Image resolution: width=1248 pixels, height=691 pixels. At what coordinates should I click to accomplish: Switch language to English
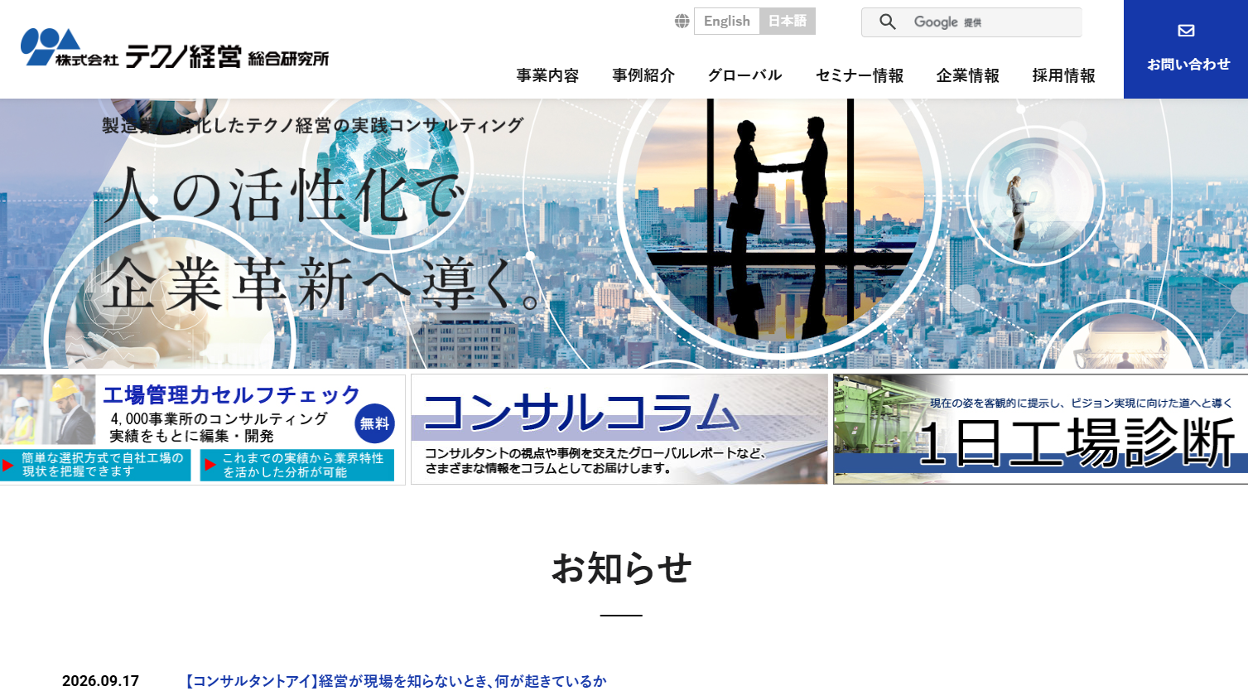click(x=726, y=22)
